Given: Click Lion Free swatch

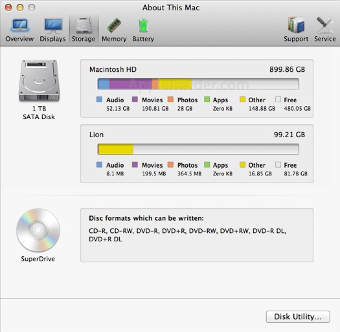Looking at the screenshot, I should click(278, 164).
